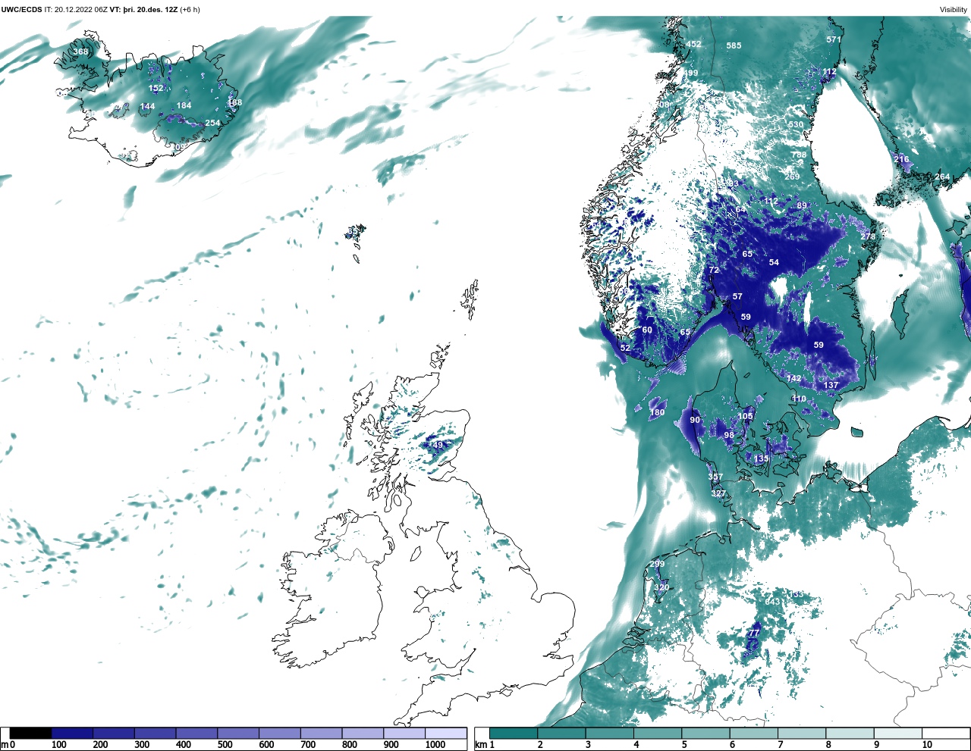Click the '(+6 h)' forecast offset
Image resolution: width=971 pixels, height=751 pixels.
(190, 10)
